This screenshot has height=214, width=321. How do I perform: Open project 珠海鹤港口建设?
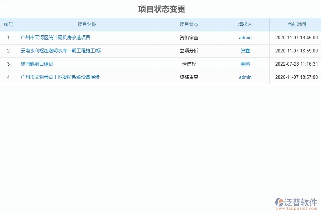pyautogui.click(x=36, y=64)
